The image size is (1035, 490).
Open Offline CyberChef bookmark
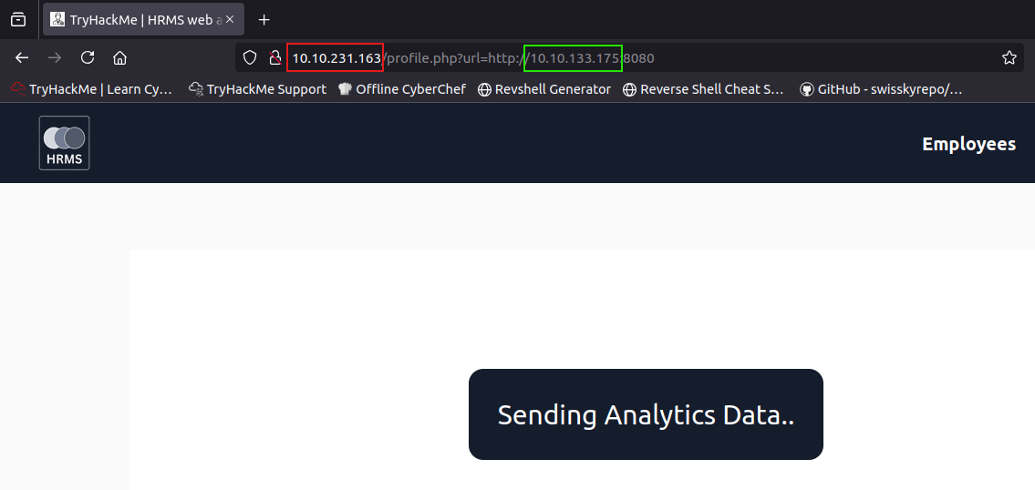coord(402,89)
